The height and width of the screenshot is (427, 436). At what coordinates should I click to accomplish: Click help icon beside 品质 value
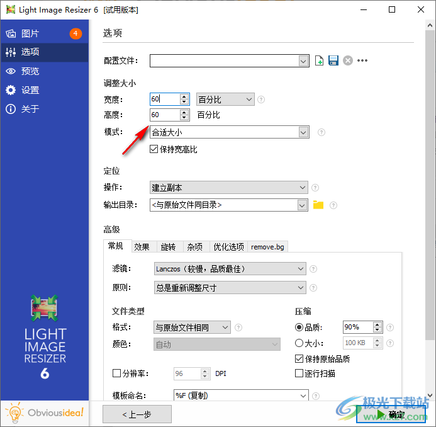pyautogui.click(x=390, y=327)
